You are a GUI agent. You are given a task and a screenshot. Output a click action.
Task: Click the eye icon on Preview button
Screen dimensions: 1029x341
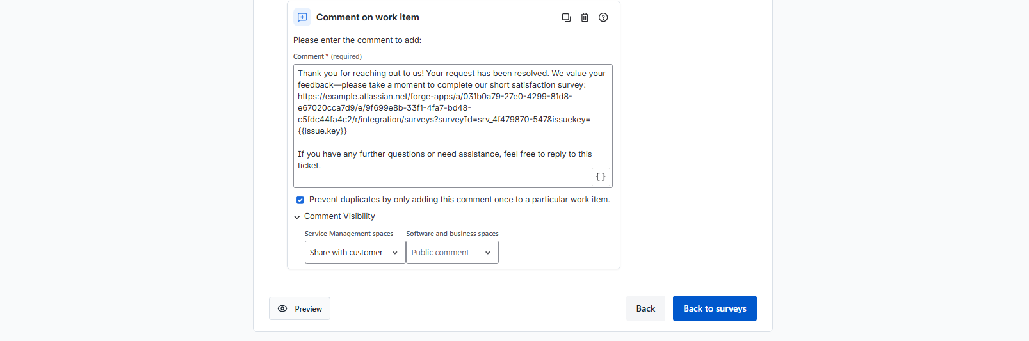[282, 308]
